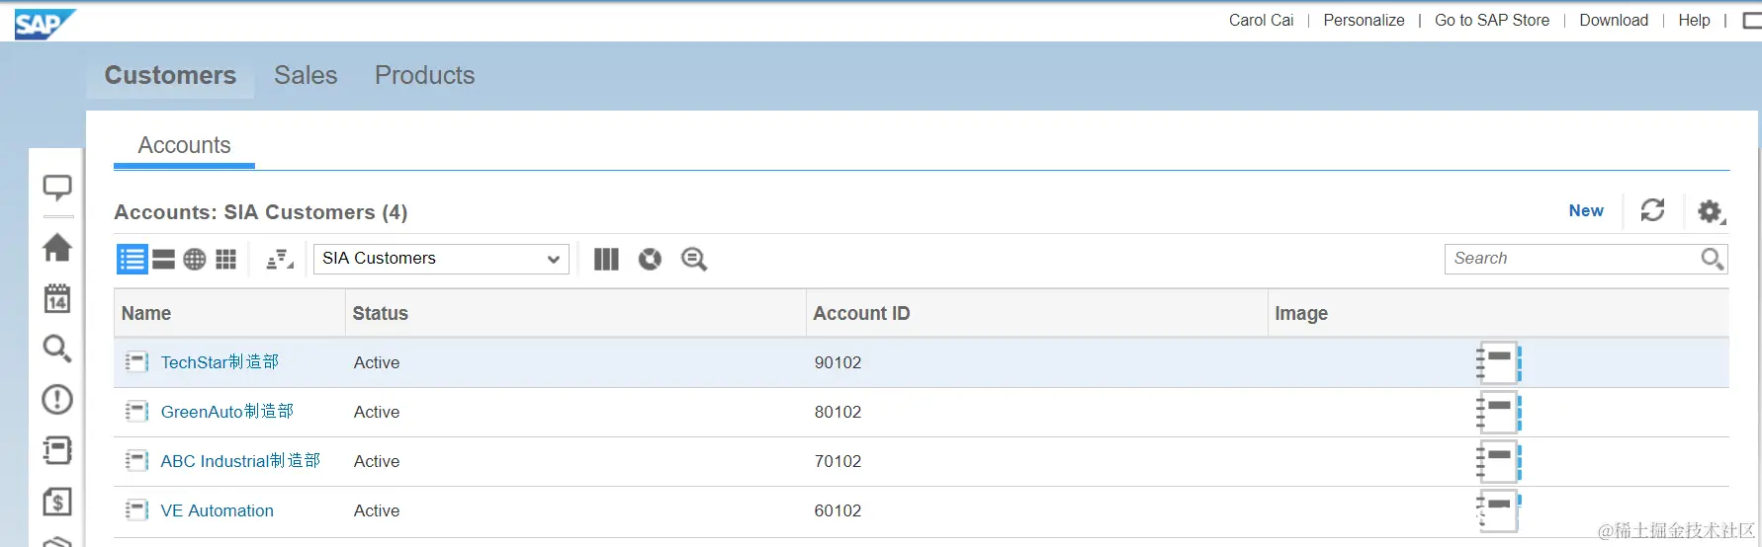Click the VE Automation row record icon
This screenshot has height=547, width=1762.
136,510
